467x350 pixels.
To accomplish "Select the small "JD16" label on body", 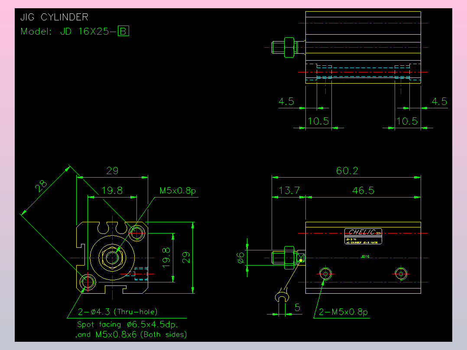I will click(x=365, y=256).
